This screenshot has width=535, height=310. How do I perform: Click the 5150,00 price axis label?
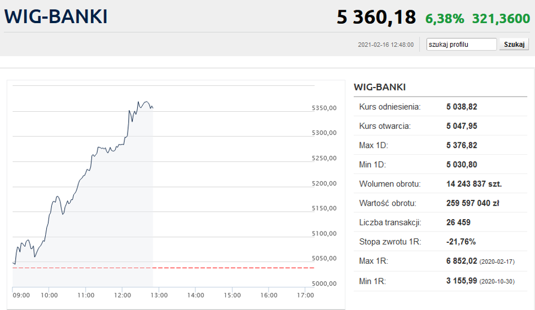pos(324,208)
